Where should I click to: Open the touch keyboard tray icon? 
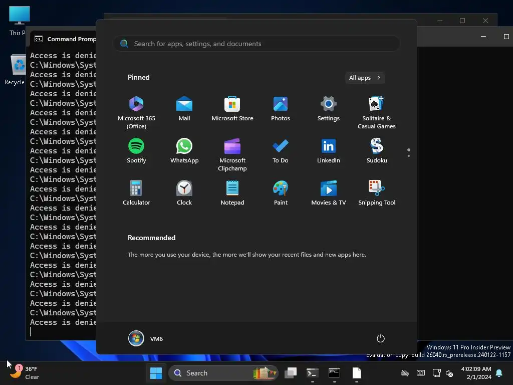pos(421,373)
